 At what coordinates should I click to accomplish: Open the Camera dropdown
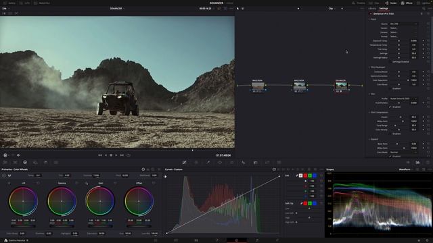tap(403, 32)
